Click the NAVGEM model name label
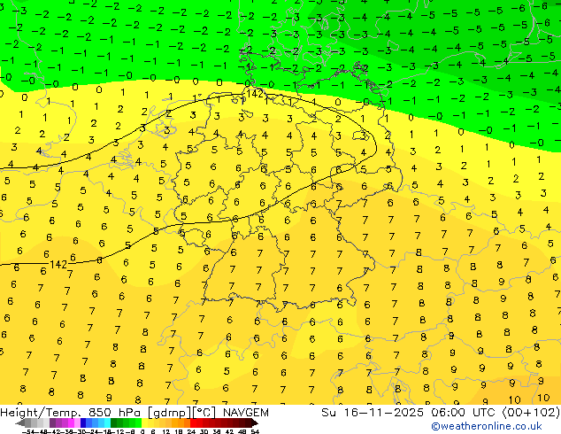 coord(245,413)
